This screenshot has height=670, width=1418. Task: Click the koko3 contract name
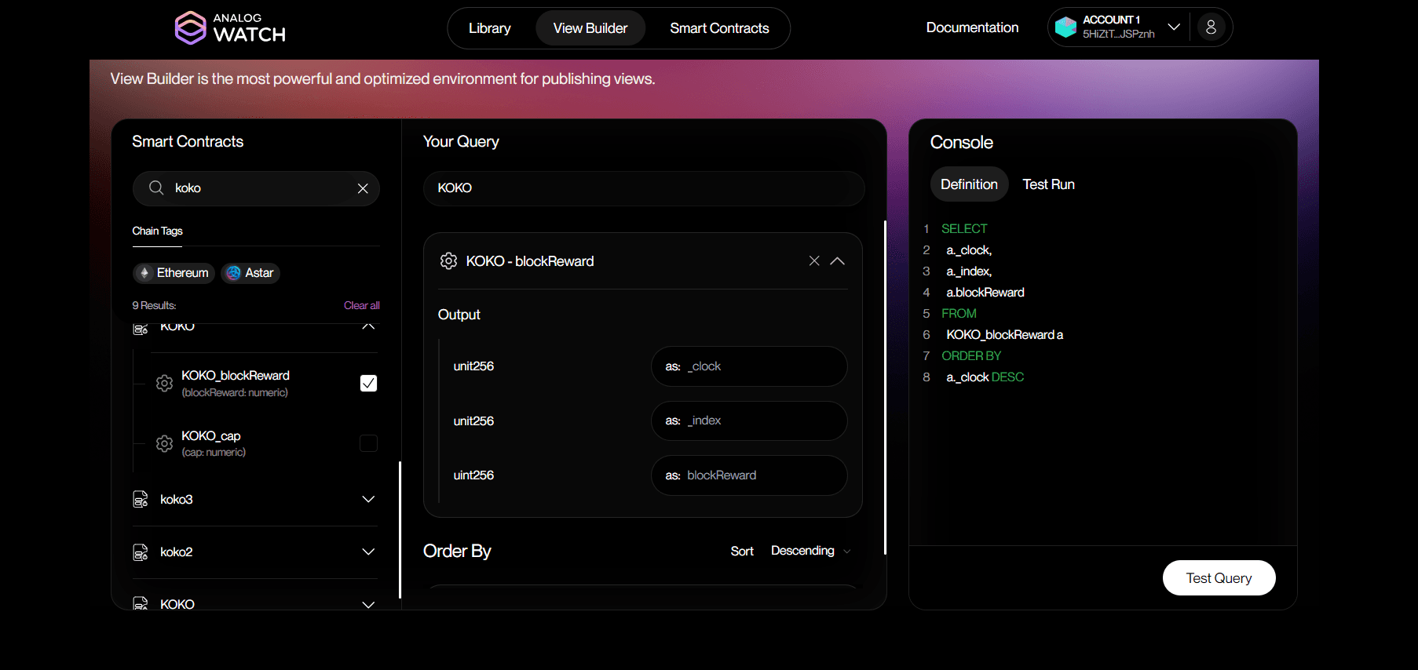coord(177,500)
